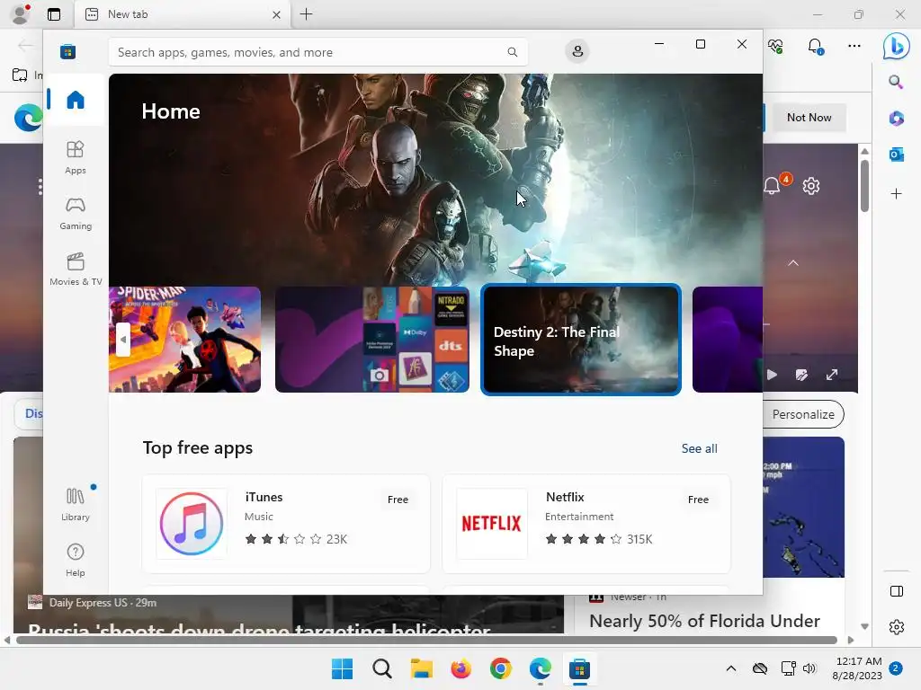Image resolution: width=921 pixels, height=690 pixels.
Task: Open the Spider-Man carousel thumbnail
Action: coord(184,339)
